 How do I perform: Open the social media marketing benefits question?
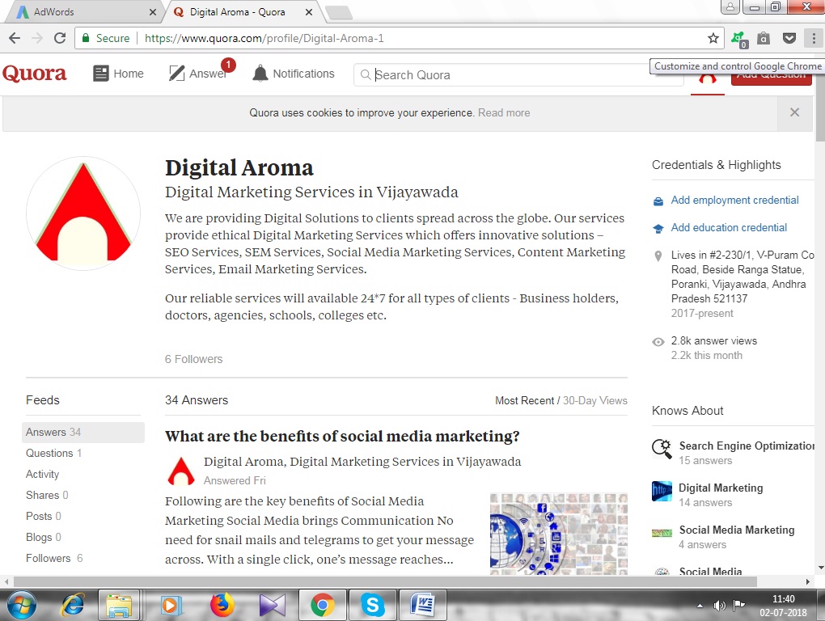click(x=342, y=437)
